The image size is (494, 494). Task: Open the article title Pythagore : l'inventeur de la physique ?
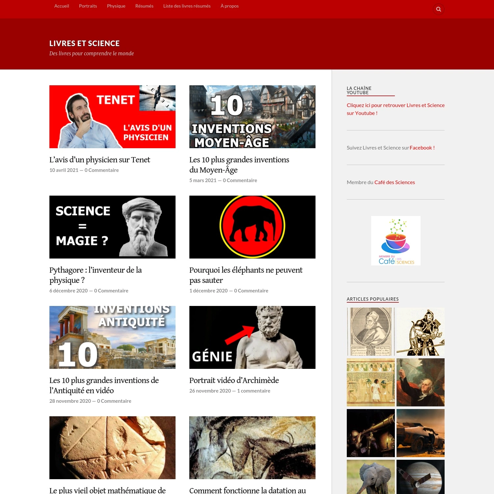pyautogui.click(x=96, y=275)
